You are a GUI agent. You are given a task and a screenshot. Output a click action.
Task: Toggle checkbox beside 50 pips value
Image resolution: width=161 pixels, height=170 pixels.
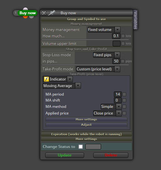click(123, 61)
